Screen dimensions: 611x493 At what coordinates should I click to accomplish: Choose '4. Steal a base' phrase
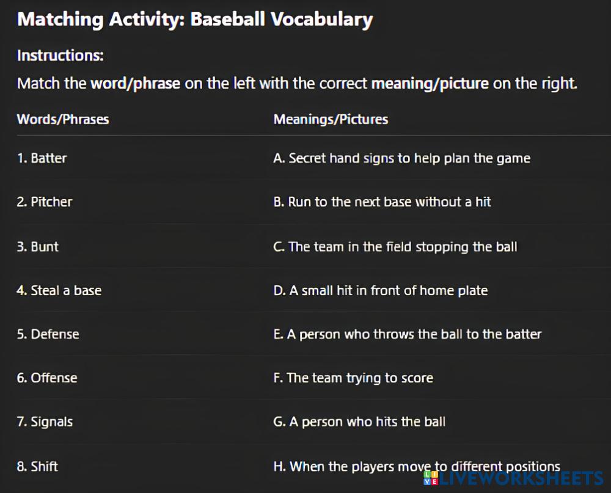[59, 291]
